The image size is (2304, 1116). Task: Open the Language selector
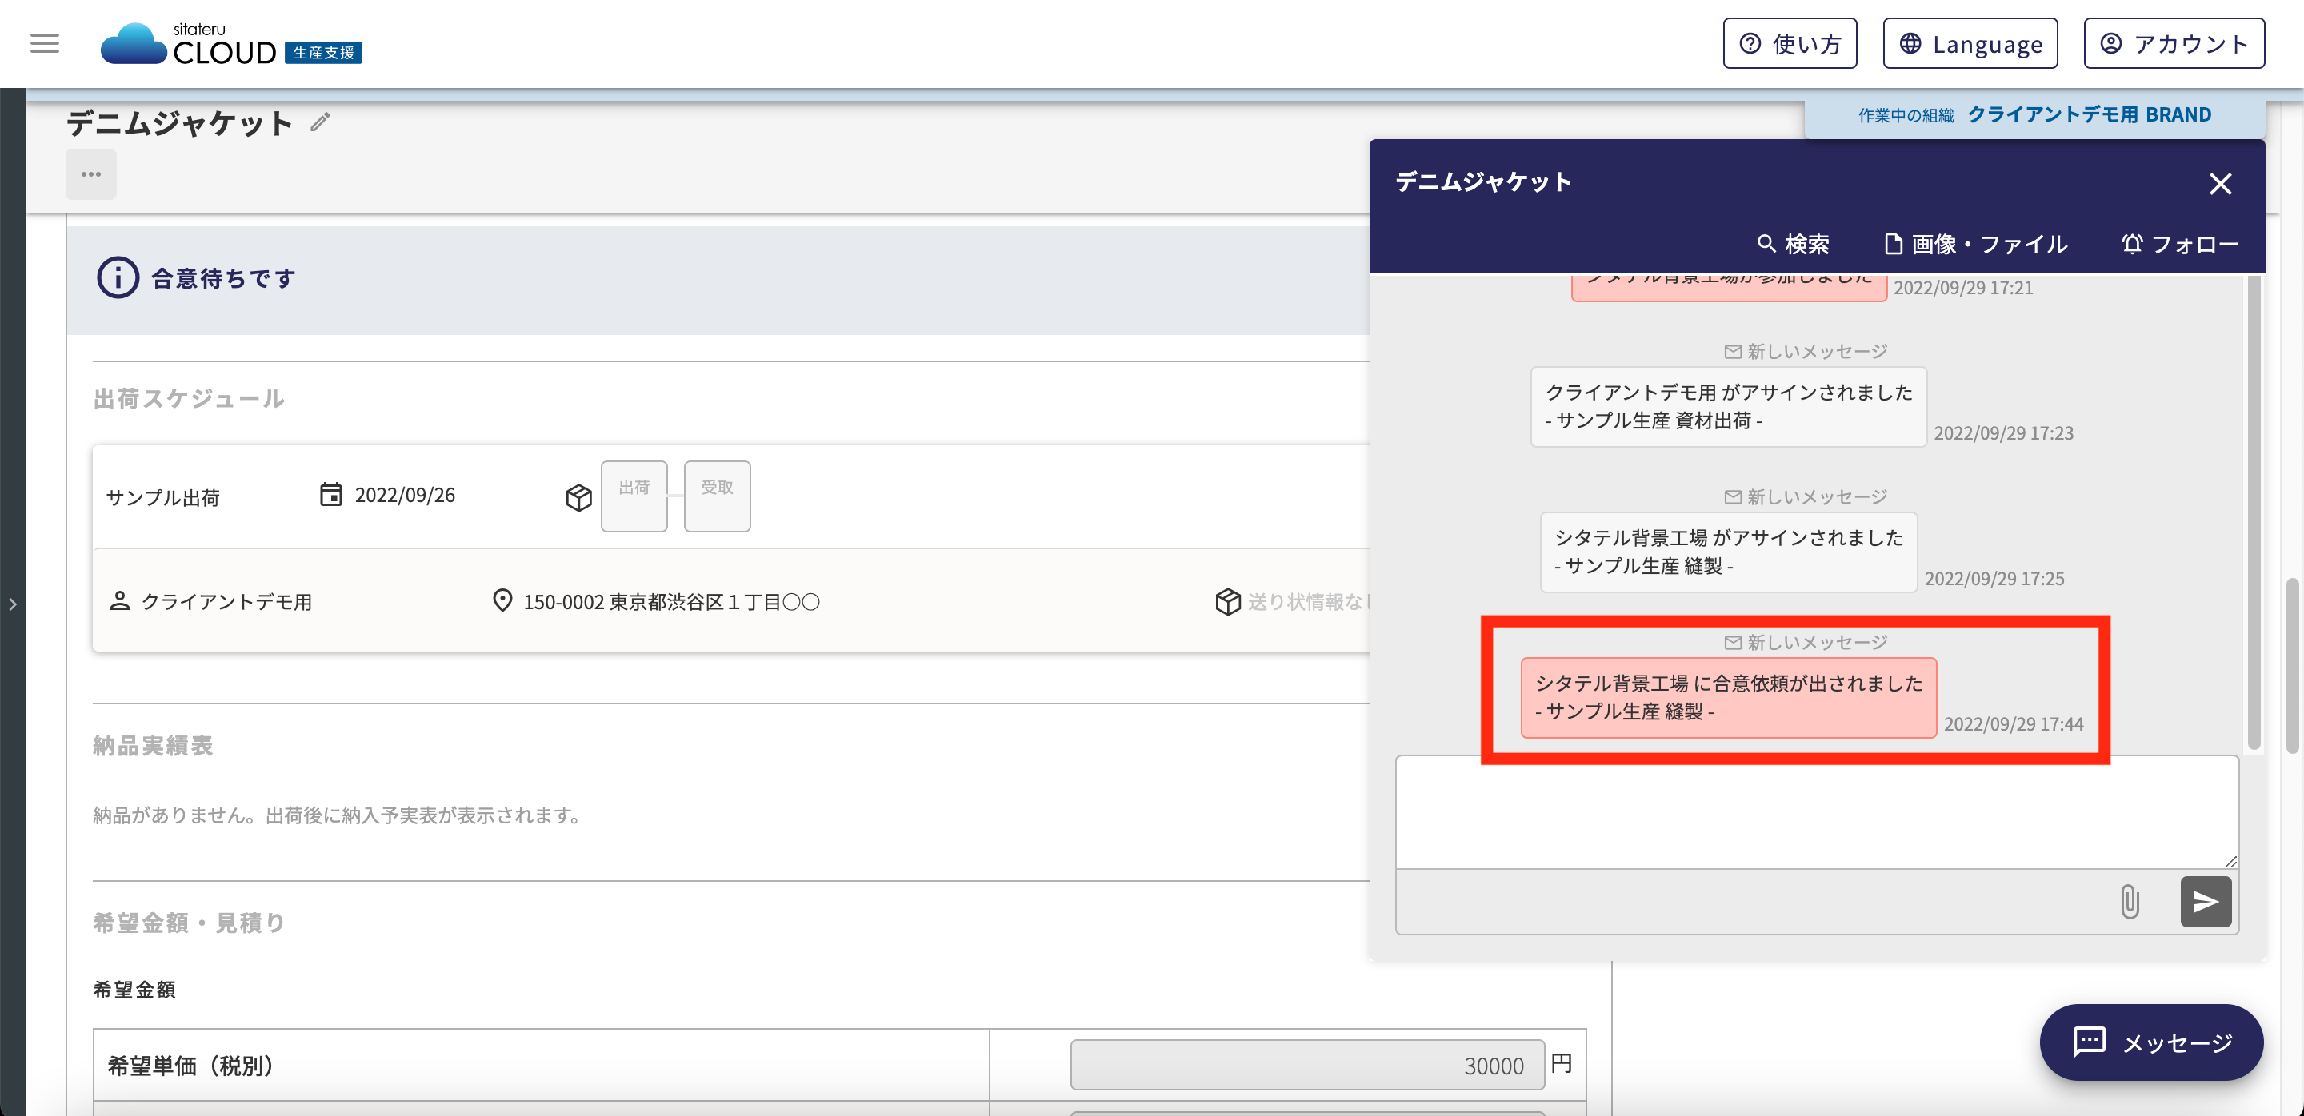point(1970,44)
